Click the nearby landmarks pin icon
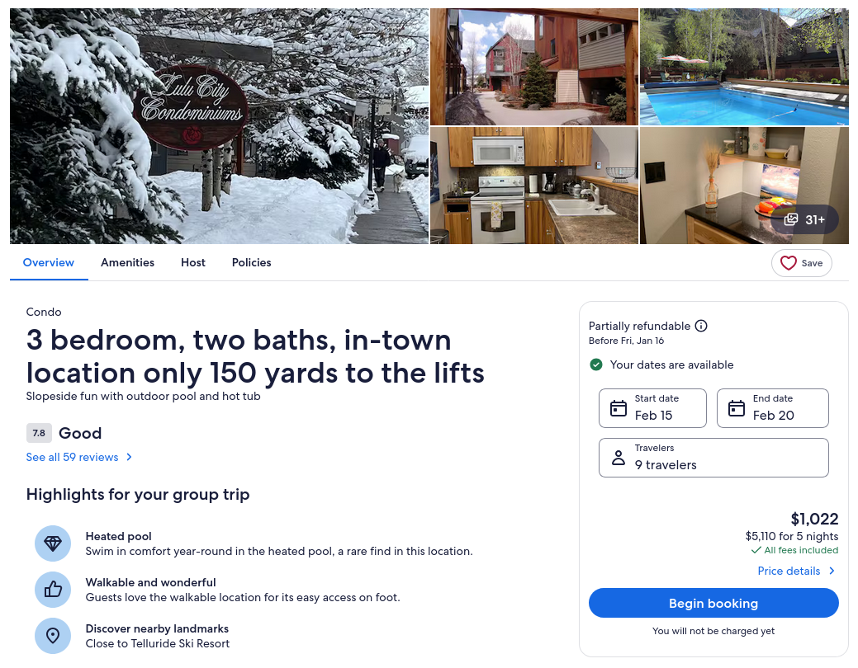The width and height of the screenshot is (858, 668). [53, 636]
